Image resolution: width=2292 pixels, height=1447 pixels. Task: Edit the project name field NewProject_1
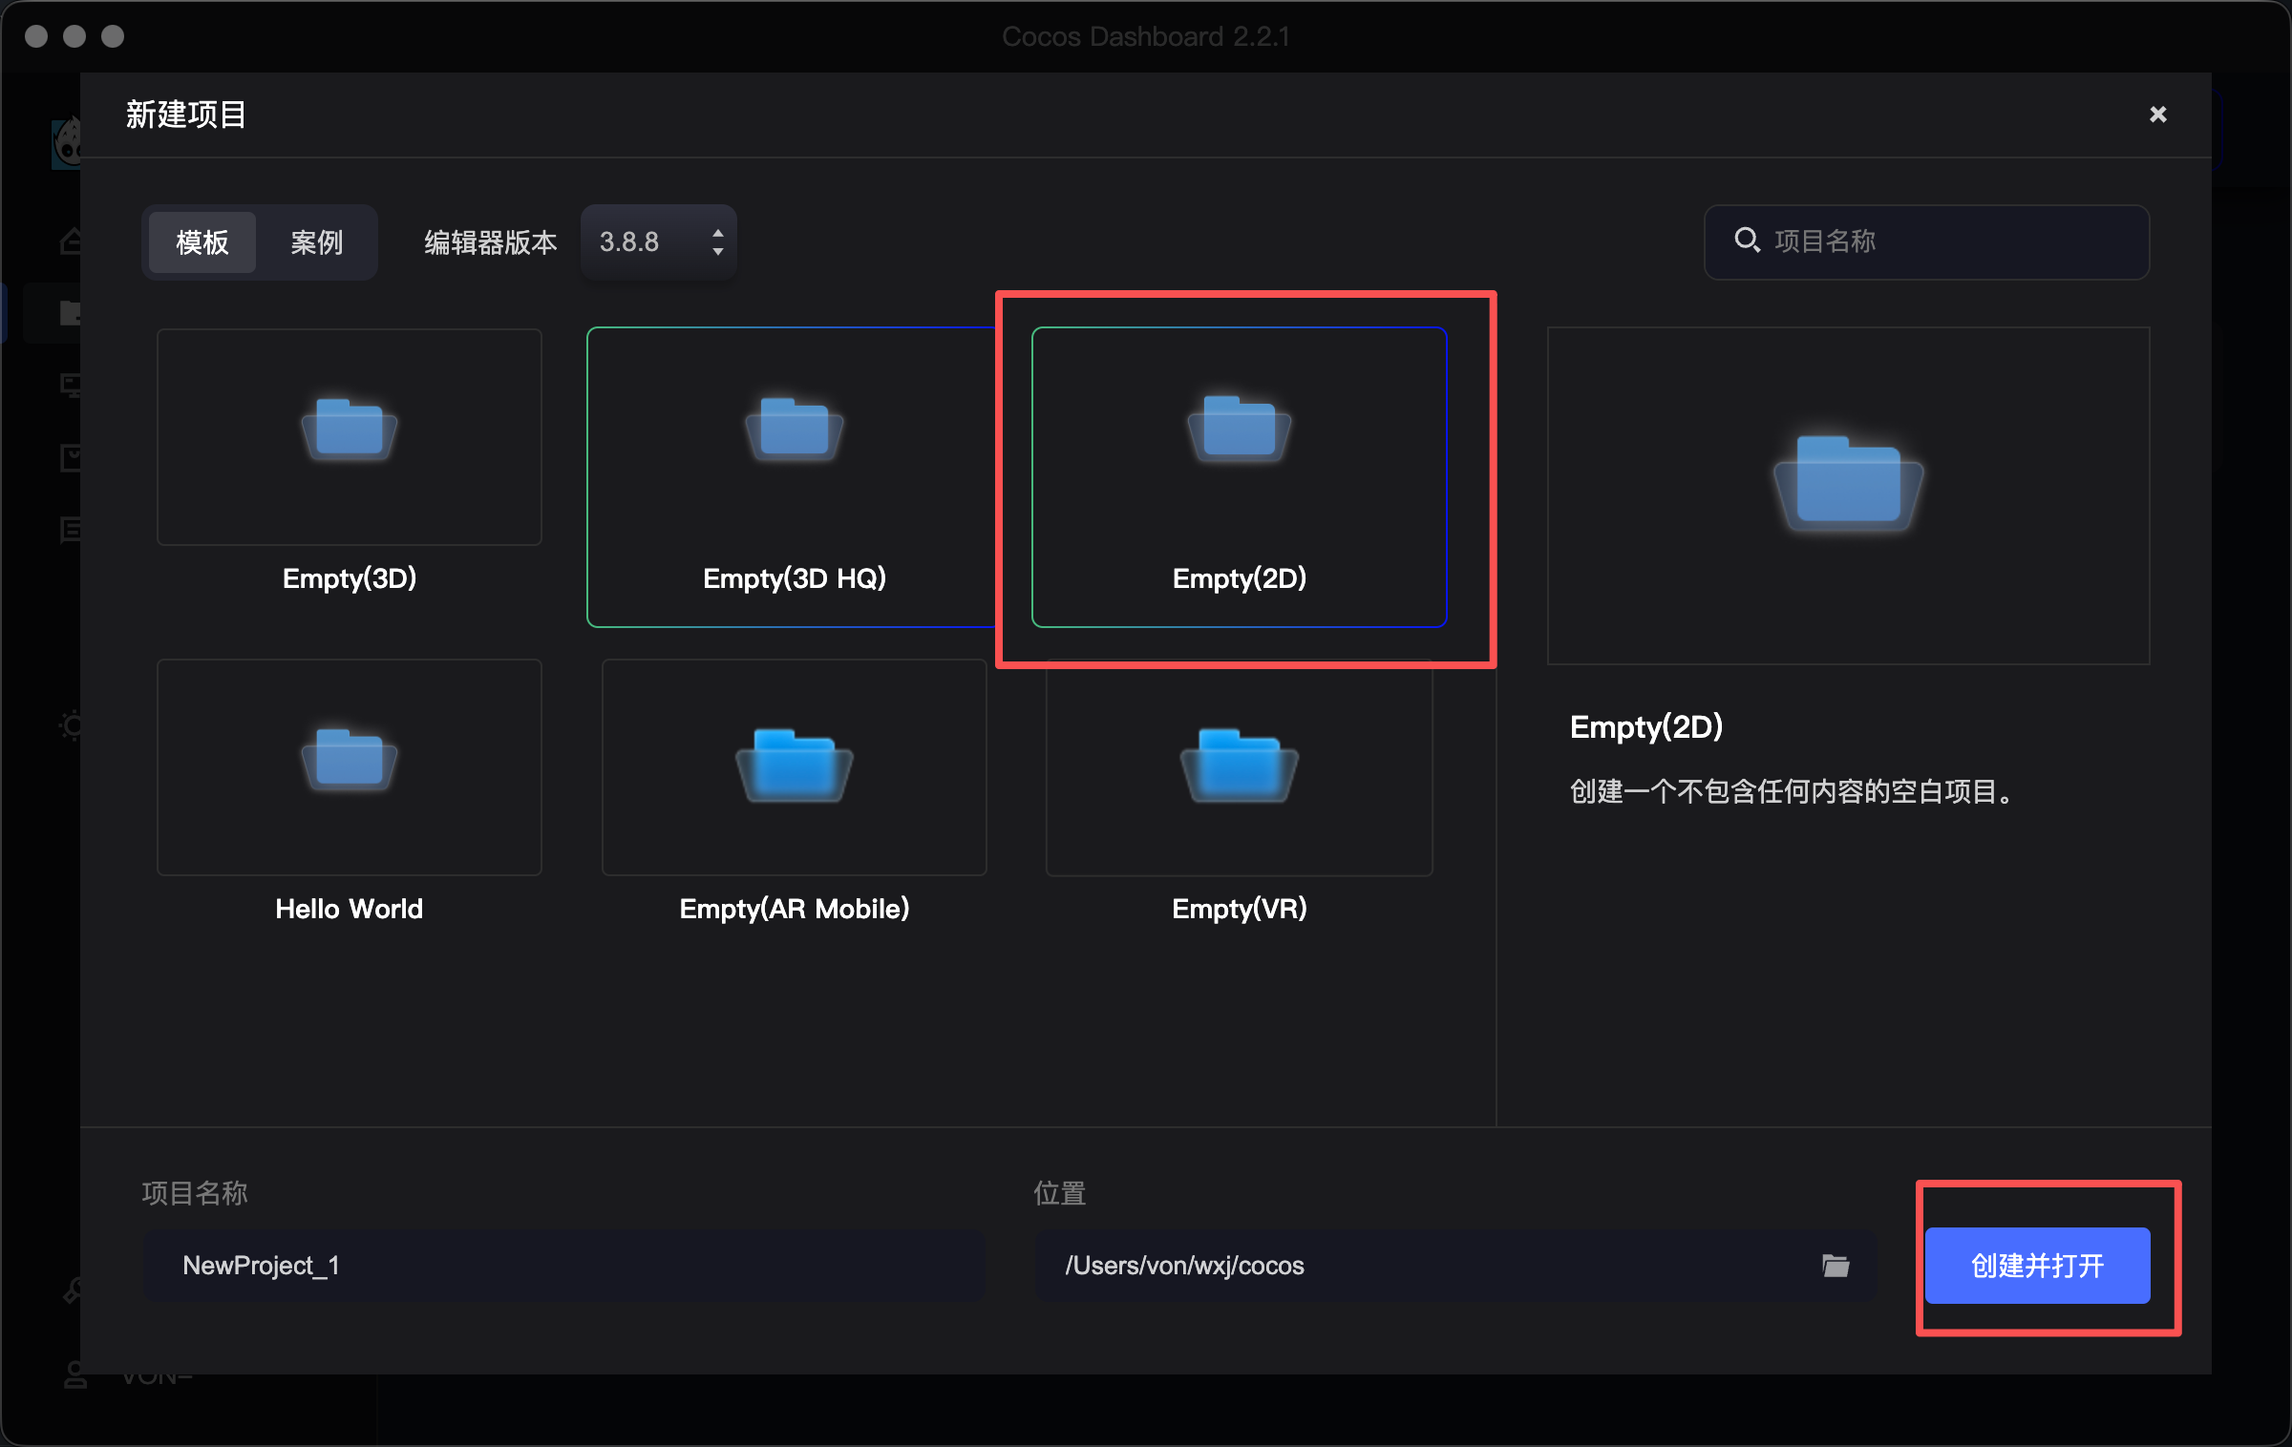tap(563, 1266)
